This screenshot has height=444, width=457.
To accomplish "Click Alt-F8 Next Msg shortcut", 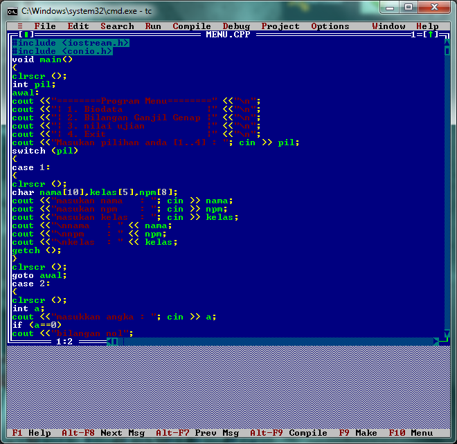I will 103,433.
